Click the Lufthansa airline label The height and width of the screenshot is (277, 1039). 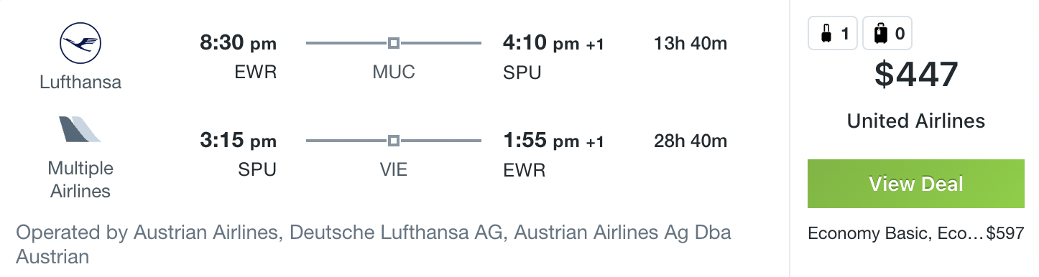tap(80, 83)
